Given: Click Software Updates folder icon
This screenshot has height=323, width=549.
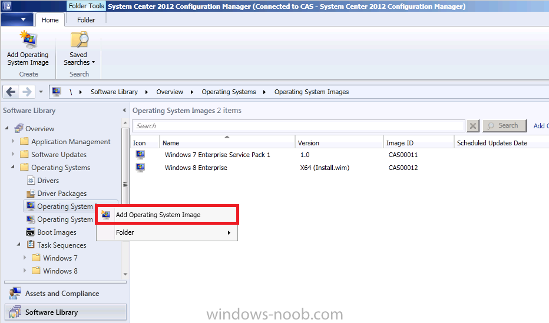Looking at the screenshot, I should 24,154.
